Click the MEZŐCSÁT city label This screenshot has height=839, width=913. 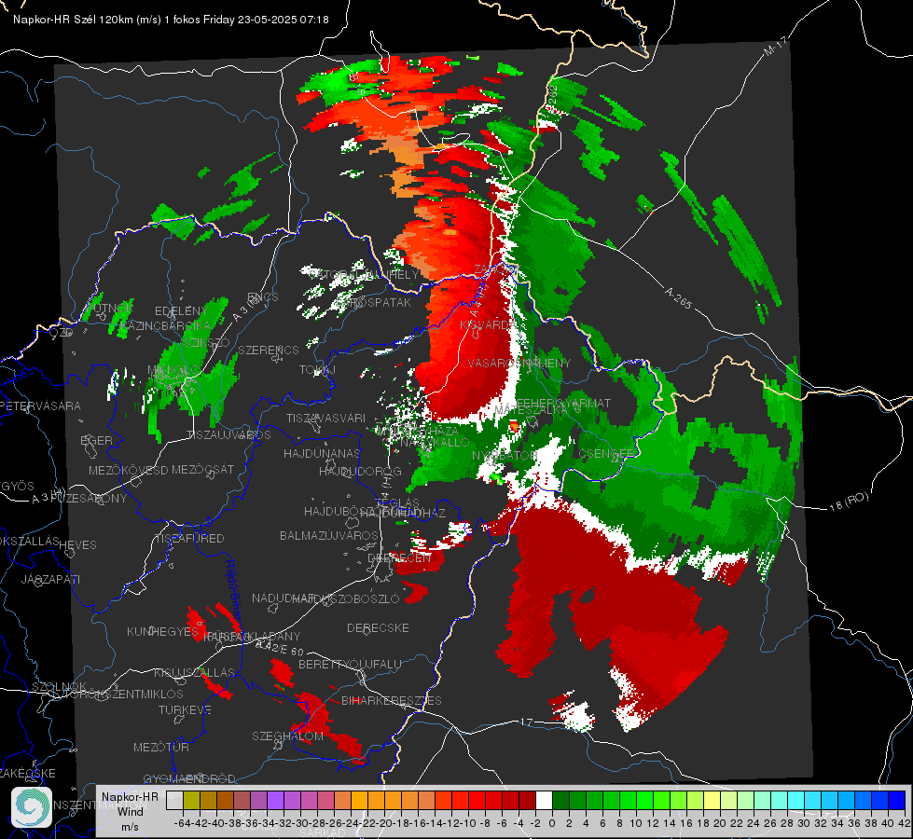(203, 469)
